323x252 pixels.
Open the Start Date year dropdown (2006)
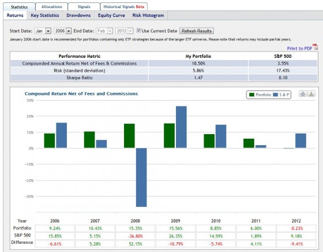tap(63, 31)
